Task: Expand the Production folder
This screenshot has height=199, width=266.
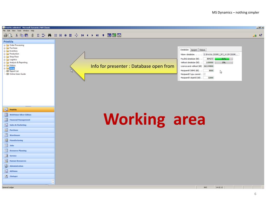Action: point(4,54)
